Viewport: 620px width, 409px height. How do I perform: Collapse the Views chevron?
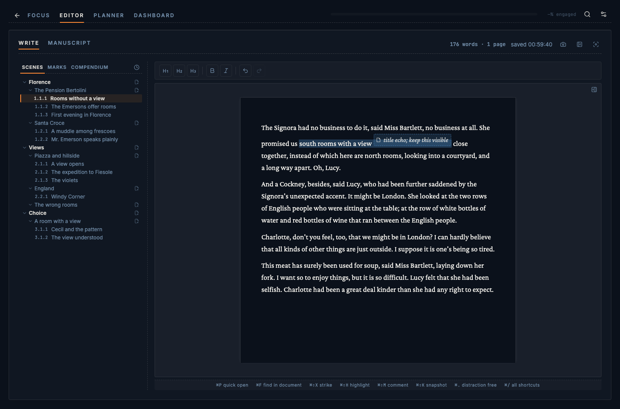[25, 148]
